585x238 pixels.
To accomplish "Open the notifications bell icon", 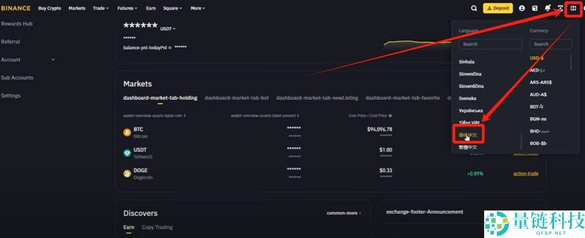I will (x=547, y=8).
